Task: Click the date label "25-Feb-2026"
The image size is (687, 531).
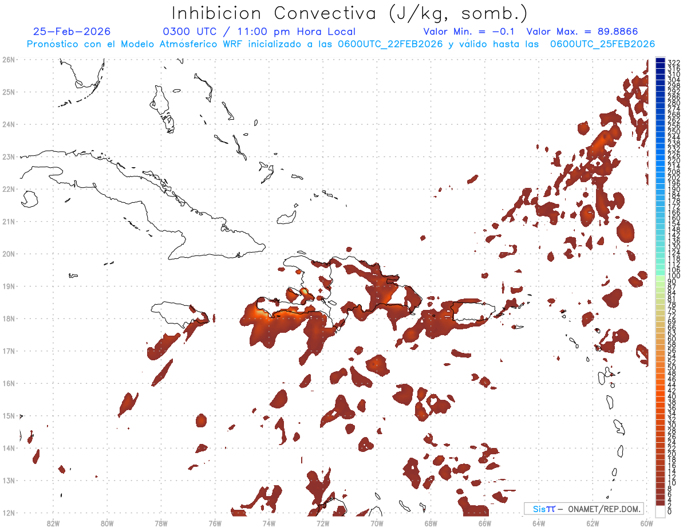Action: tap(72, 32)
